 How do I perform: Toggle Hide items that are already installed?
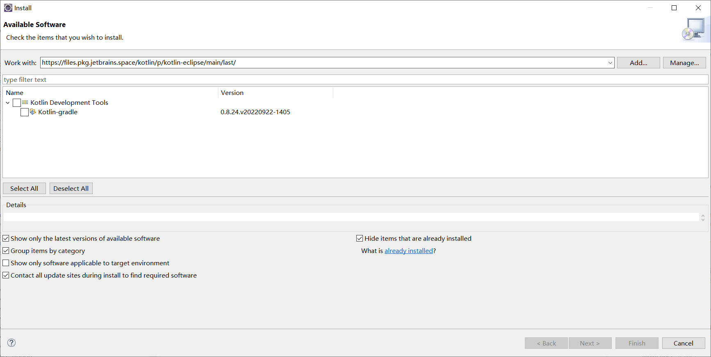(x=360, y=238)
